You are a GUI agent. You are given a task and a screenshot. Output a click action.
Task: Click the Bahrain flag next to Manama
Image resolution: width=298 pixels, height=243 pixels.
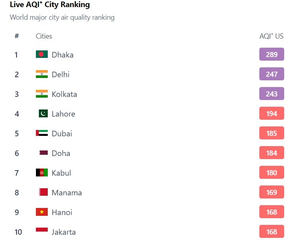[43, 192]
